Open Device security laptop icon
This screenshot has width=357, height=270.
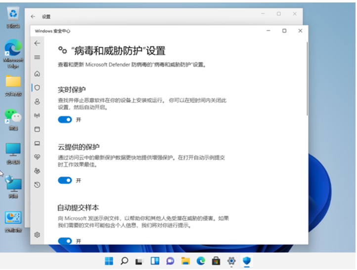tap(37, 143)
